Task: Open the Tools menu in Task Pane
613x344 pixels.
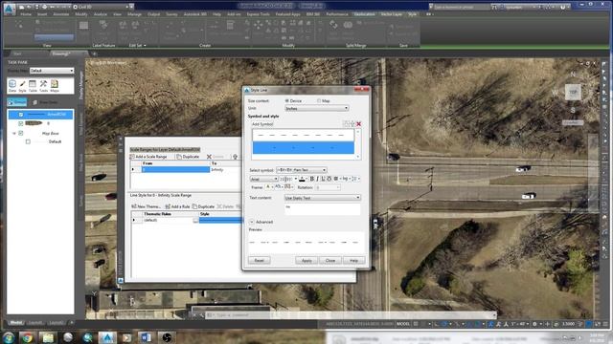Action: coord(43,86)
